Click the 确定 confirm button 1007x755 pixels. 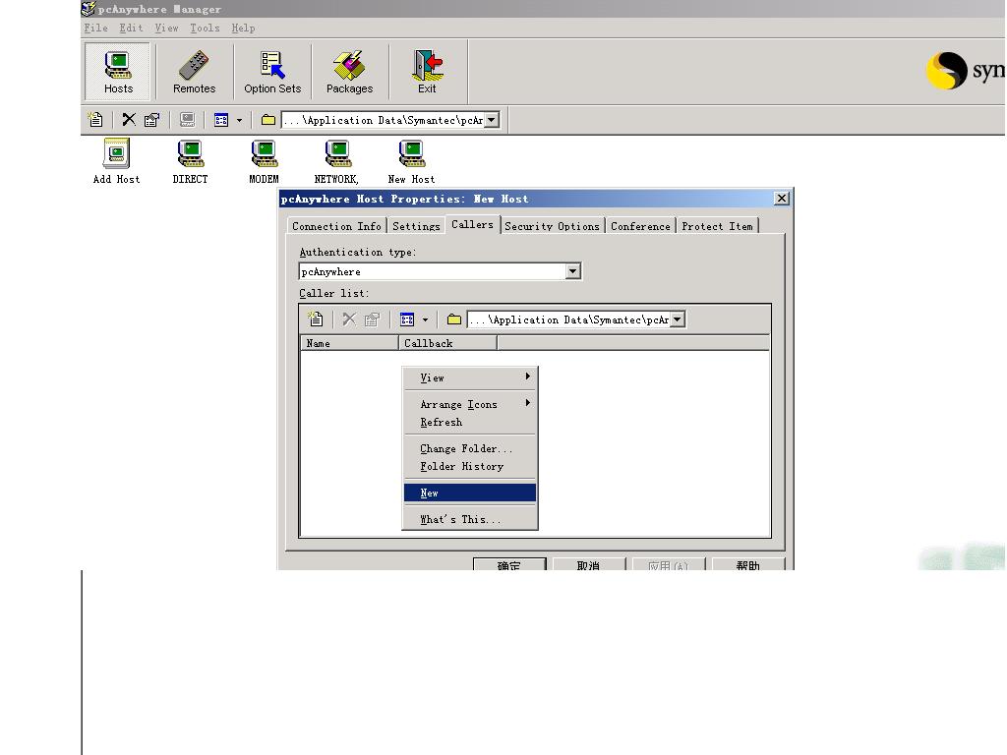[x=509, y=564]
